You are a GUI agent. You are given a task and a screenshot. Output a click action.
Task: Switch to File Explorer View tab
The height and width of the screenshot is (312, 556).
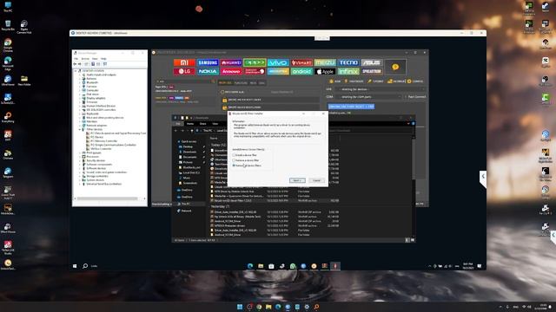pos(215,124)
